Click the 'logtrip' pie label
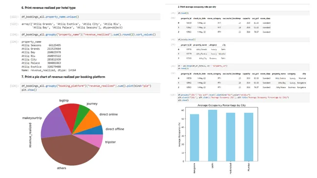This screenshot has width=317, height=178. 64,100
